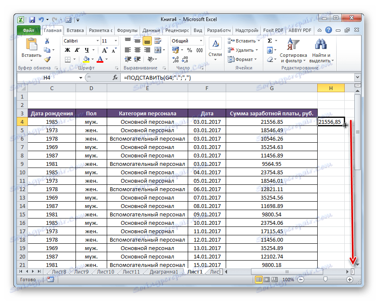Screen dimensions: 378x301
Task: Click the Borders icon
Action: pos(68,59)
